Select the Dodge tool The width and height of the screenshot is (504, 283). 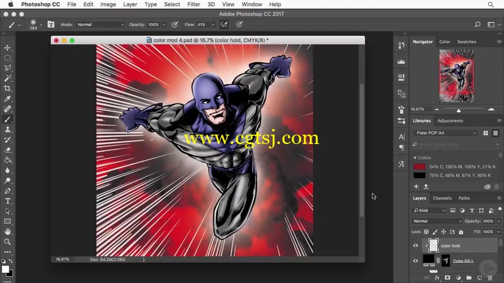(x=8, y=180)
